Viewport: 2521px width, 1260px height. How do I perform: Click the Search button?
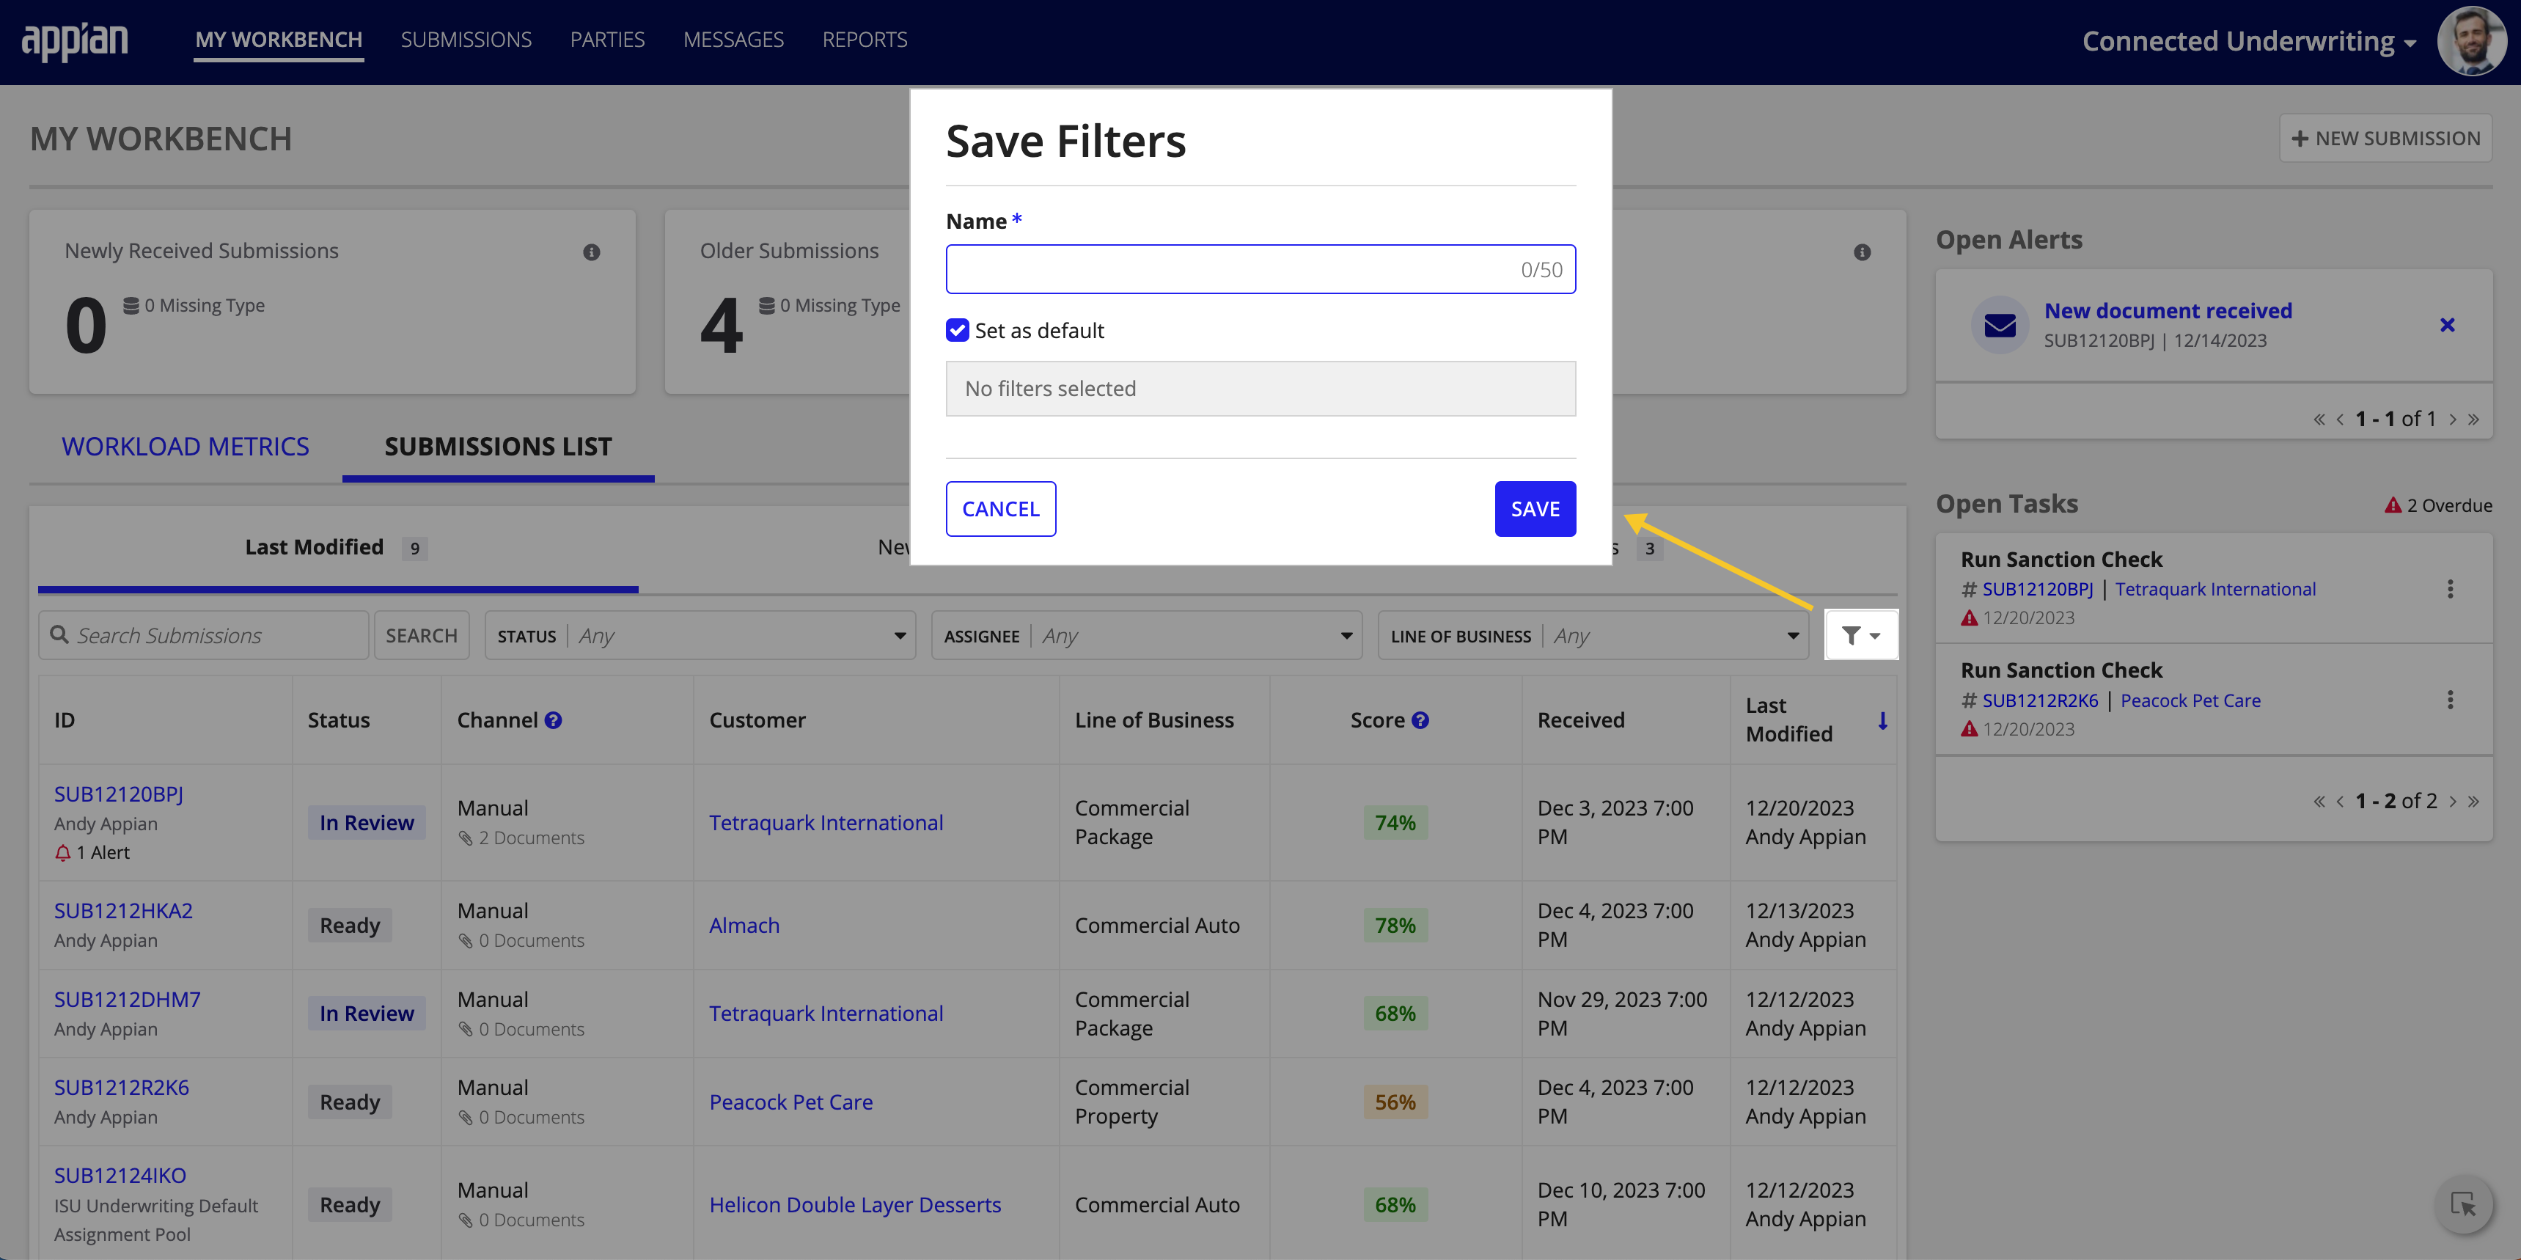point(421,635)
